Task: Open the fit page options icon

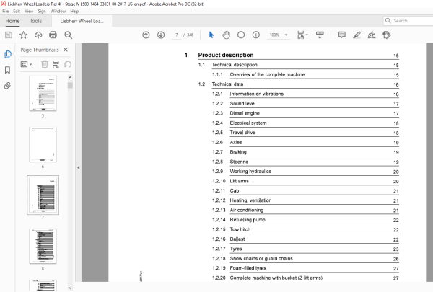Action: [302, 35]
